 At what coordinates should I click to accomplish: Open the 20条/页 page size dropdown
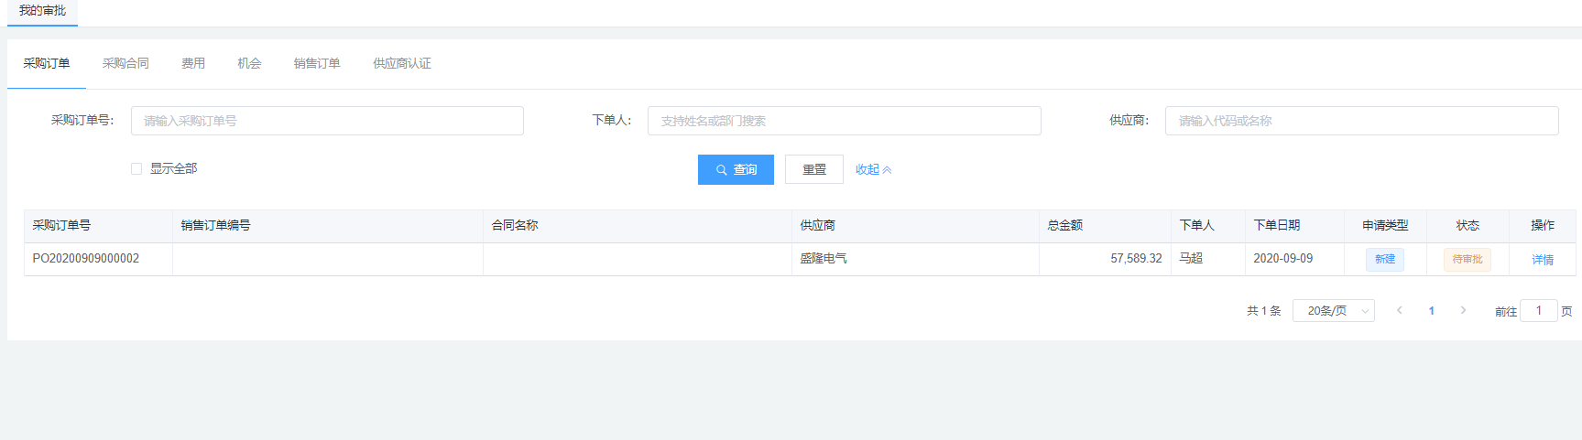(1333, 311)
